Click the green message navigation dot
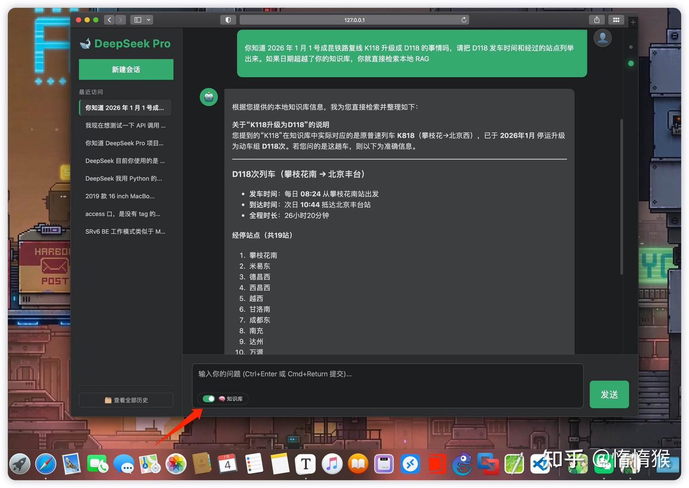The width and height of the screenshot is (689, 488). (631, 63)
